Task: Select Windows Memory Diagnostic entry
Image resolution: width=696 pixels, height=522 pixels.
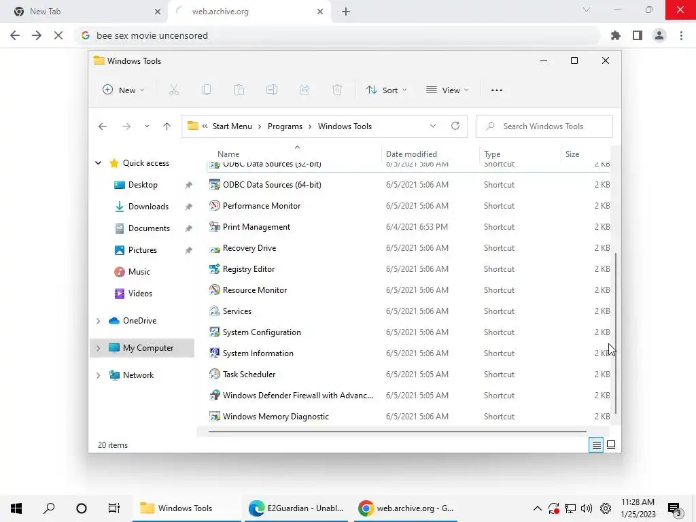Action: click(408, 417)
